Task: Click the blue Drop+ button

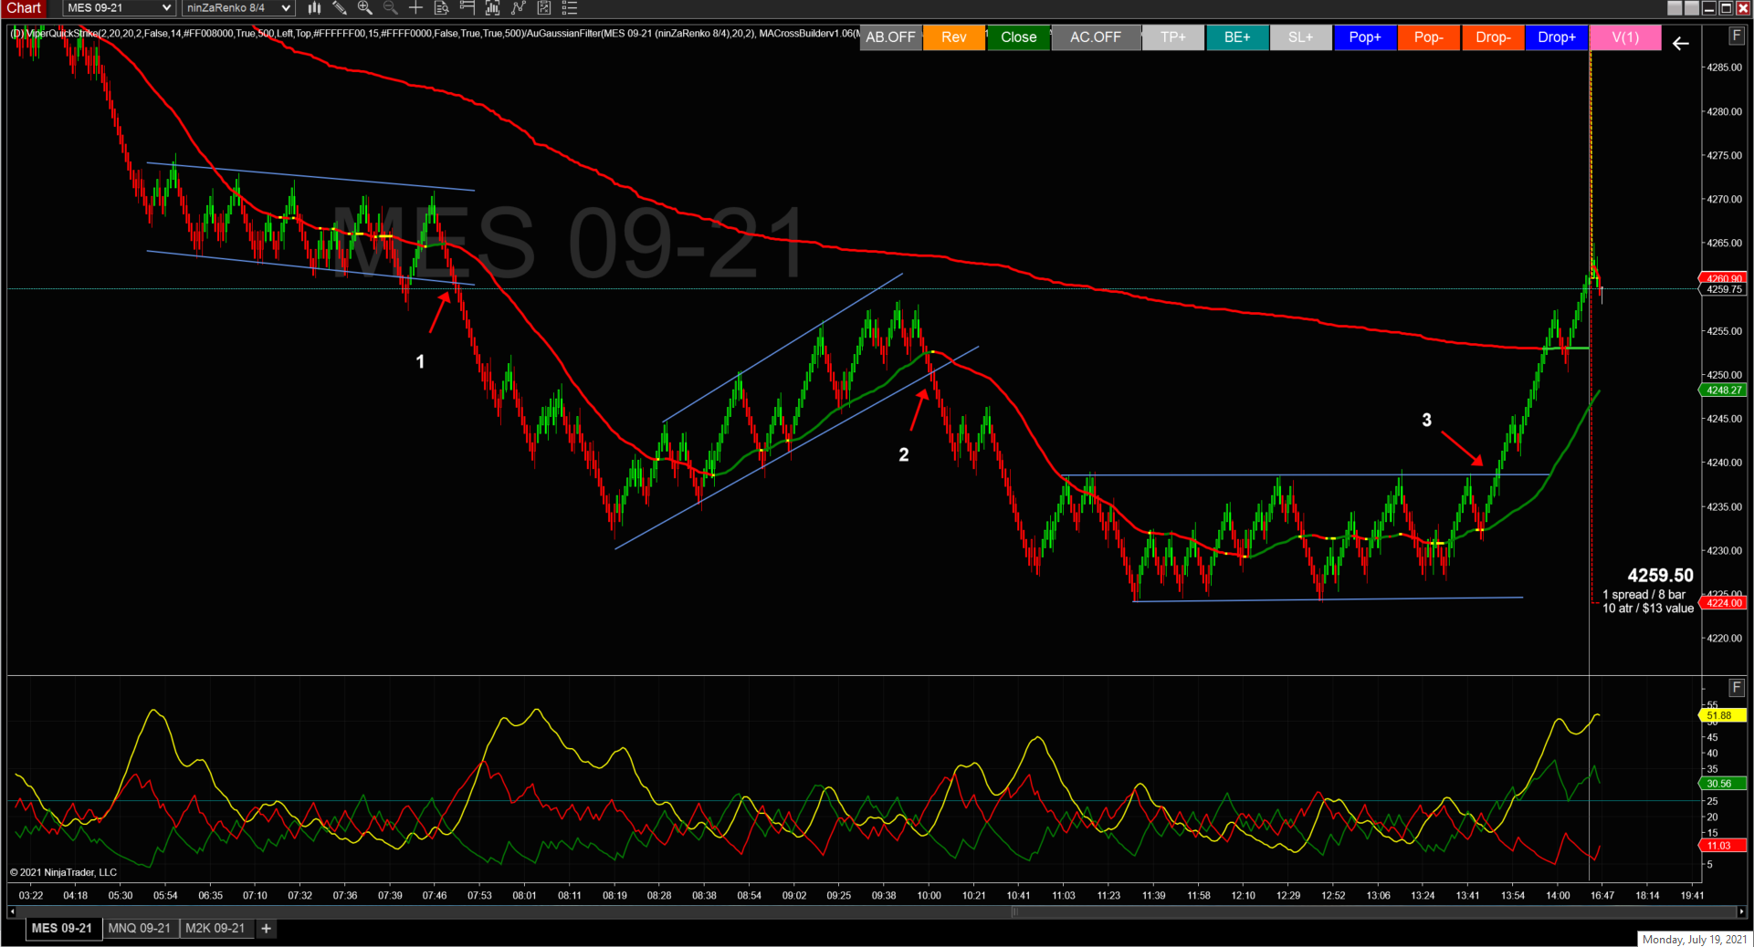Action: [1557, 37]
